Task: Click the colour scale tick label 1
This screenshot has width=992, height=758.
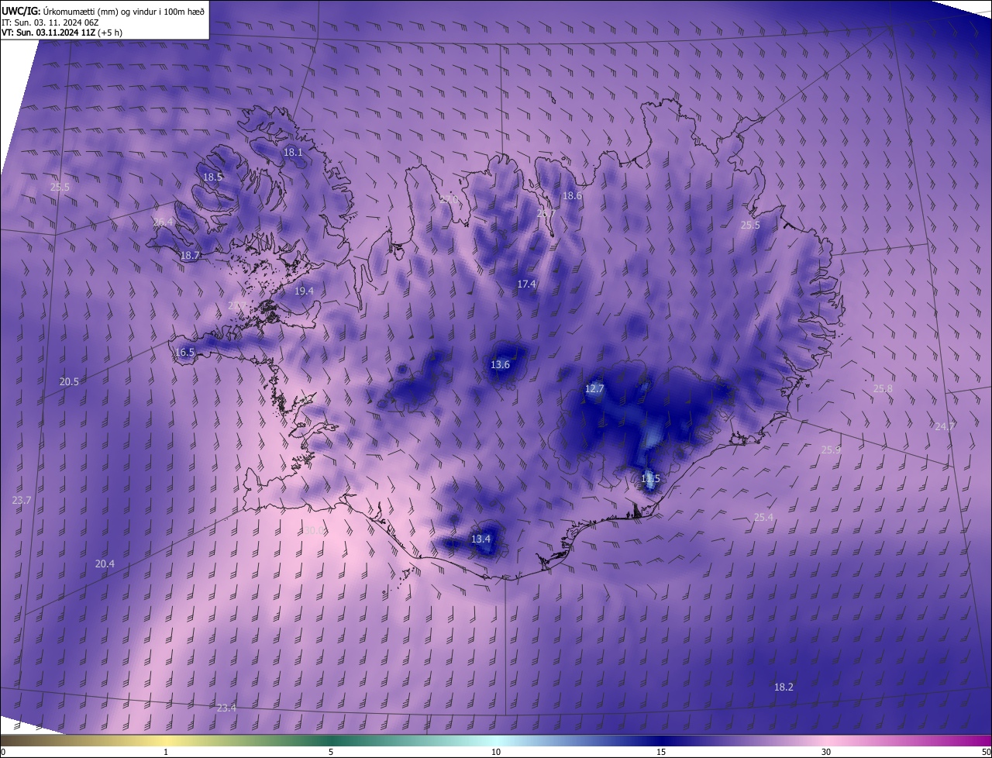Action: 166,752
